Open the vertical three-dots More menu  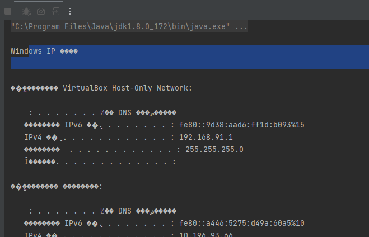pos(70,11)
